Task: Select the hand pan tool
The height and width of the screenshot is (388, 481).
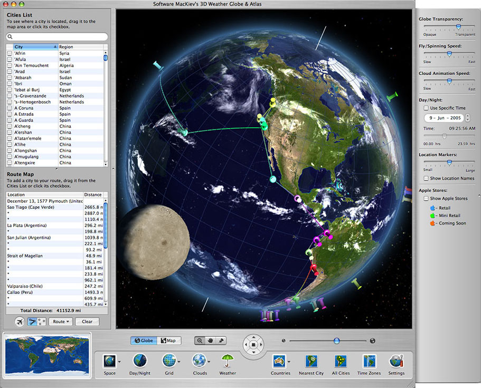Action: pos(211,340)
